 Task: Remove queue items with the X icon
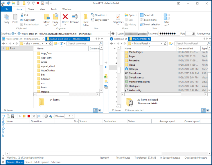coord(34,116)
